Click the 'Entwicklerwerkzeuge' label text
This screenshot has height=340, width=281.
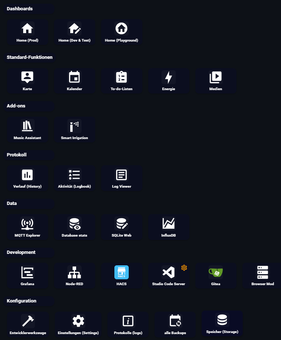tap(28, 333)
